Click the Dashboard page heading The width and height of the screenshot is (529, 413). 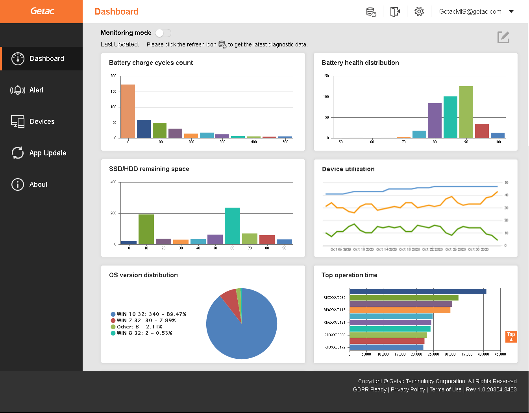tap(117, 11)
